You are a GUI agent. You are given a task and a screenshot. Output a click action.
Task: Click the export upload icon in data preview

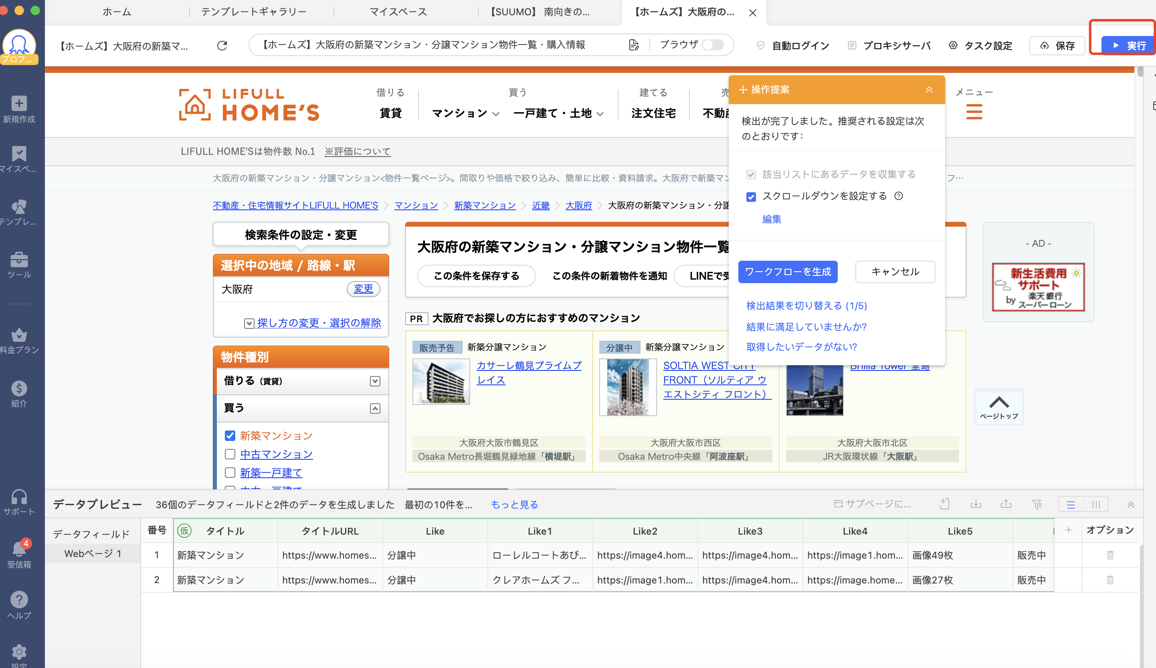point(1006,504)
